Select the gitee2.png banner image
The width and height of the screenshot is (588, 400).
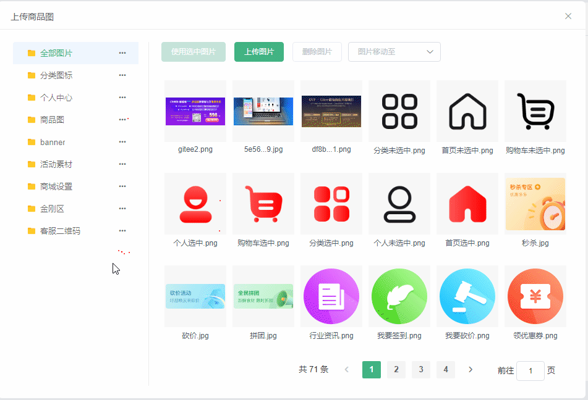[x=195, y=111]
